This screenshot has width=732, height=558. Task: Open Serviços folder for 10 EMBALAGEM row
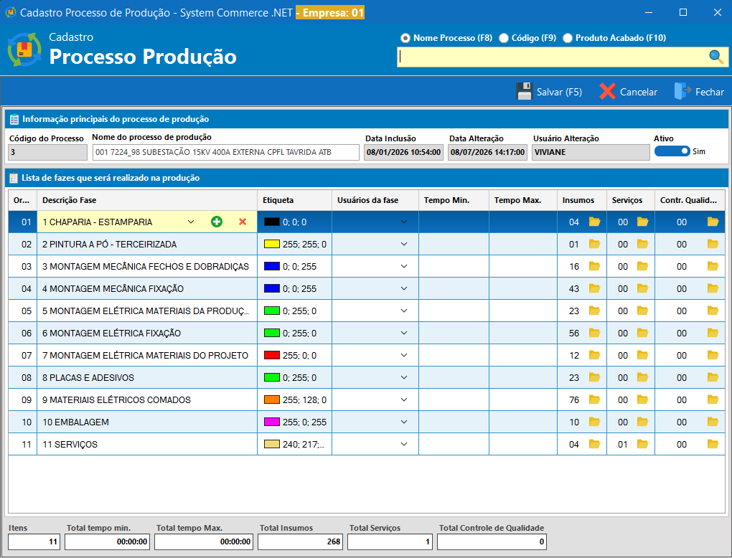(x=643, y=422)
